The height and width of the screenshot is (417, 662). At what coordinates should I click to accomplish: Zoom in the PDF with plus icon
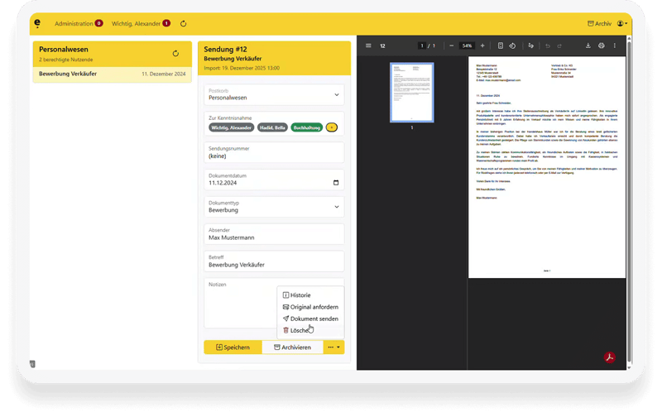[x=482, y=46]
